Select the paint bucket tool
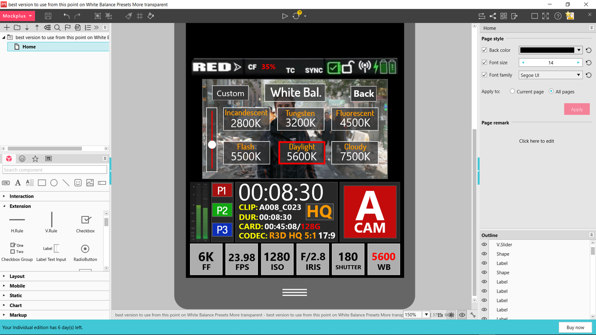596x335 pixels. [x=150, y=16]
